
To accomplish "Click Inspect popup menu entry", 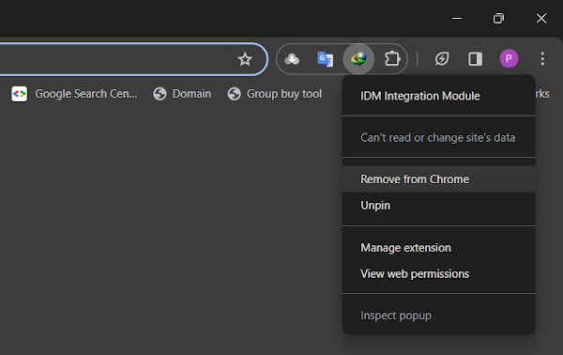I will [439, 316].
